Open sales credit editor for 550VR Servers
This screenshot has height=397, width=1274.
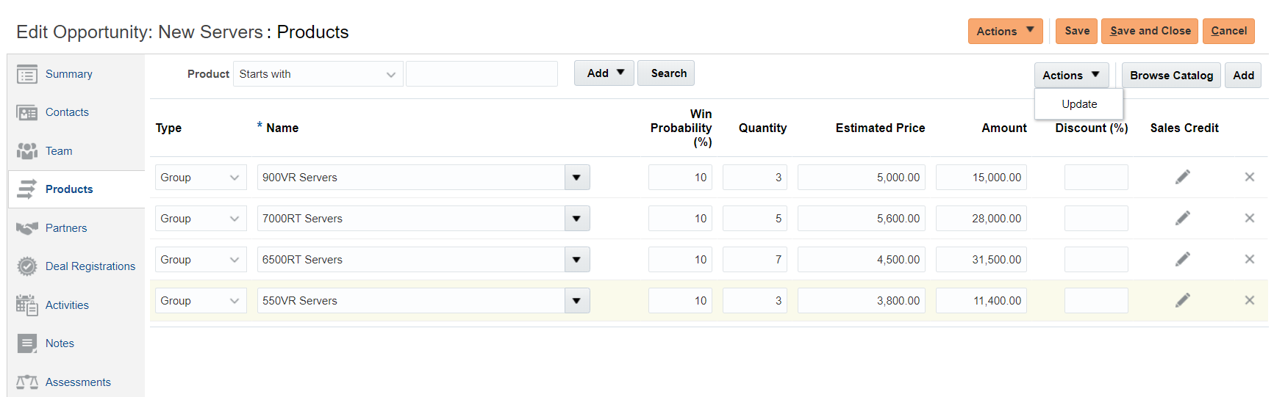tap(1182, 301)
